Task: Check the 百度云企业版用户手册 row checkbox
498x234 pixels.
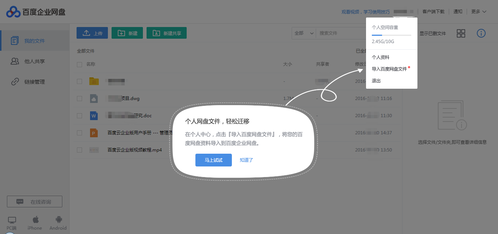Action: 79,133
